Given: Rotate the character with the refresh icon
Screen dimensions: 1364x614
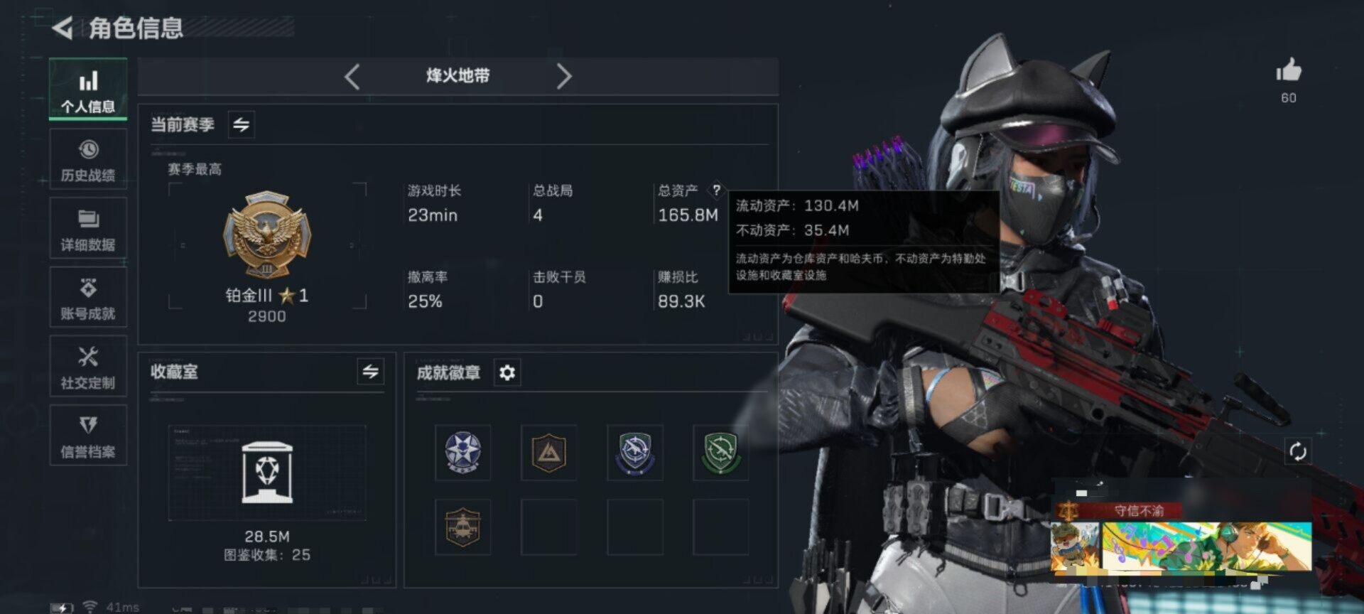Looking at the screenshot, I should (x=1297, y=451).
